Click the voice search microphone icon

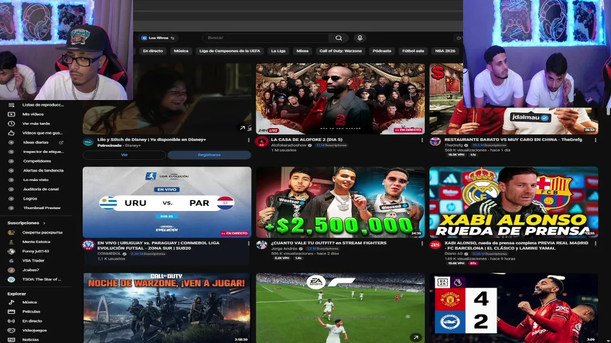pos(360,38)
